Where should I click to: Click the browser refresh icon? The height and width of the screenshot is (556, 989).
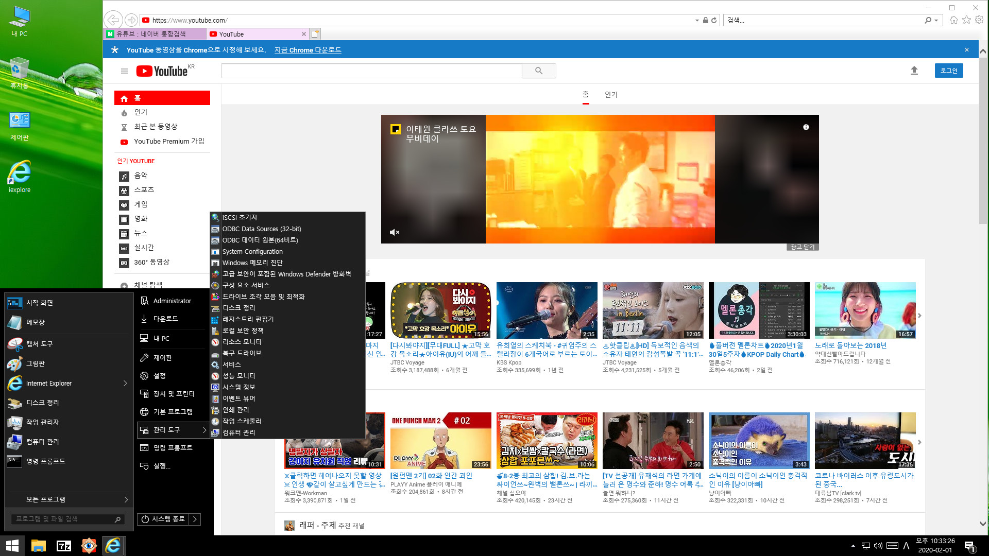pos(714,20)
